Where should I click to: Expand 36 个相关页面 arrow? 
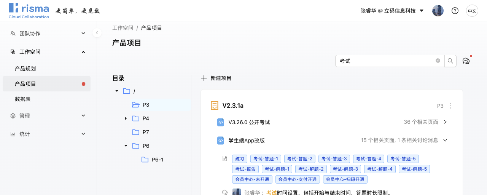(445, 122)
